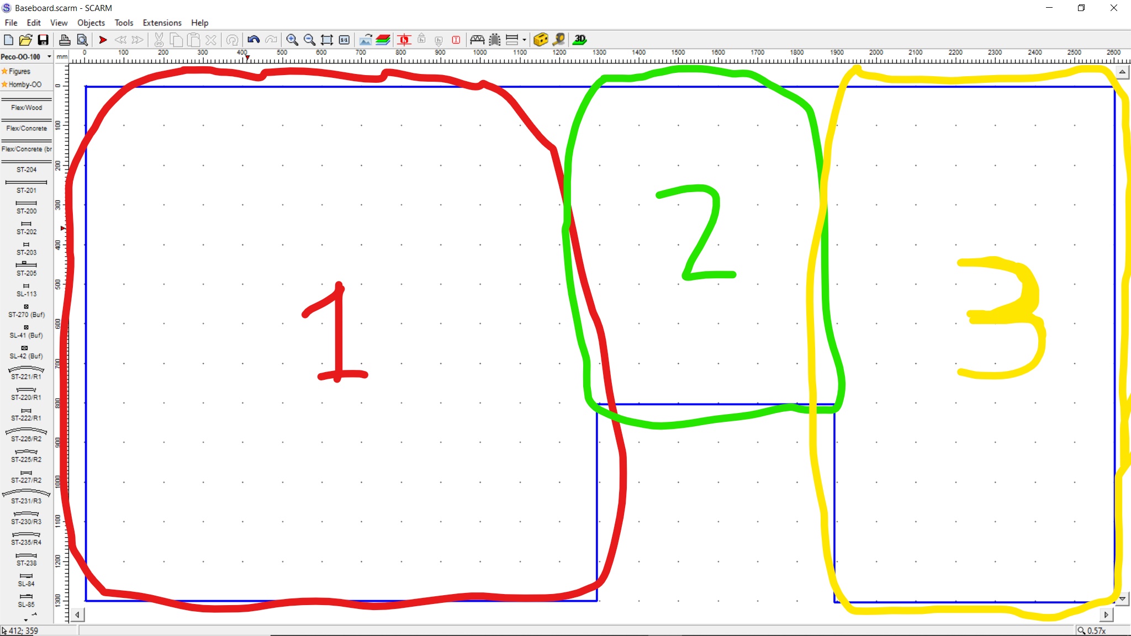Click the Zoom Out magnifier icon
Screen dimensions: 1131x636
click(309, 40)
